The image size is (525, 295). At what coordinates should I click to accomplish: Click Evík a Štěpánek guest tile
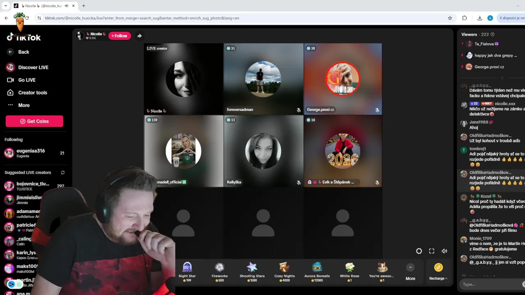pos(343,151)
